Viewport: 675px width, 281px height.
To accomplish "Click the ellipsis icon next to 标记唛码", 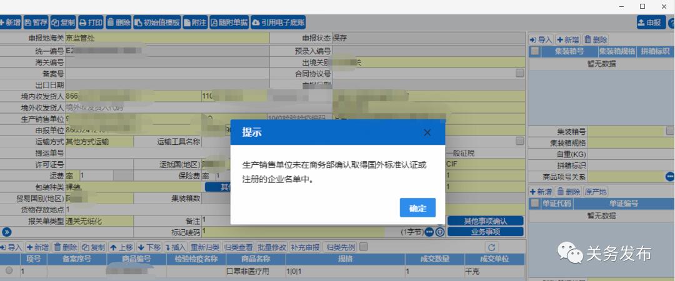I will (429, 232).
